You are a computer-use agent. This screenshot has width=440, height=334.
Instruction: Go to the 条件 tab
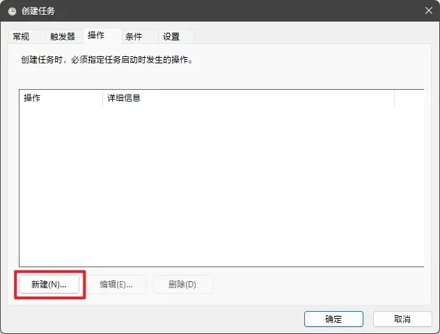pyautogui.click(x=140, y=36)
